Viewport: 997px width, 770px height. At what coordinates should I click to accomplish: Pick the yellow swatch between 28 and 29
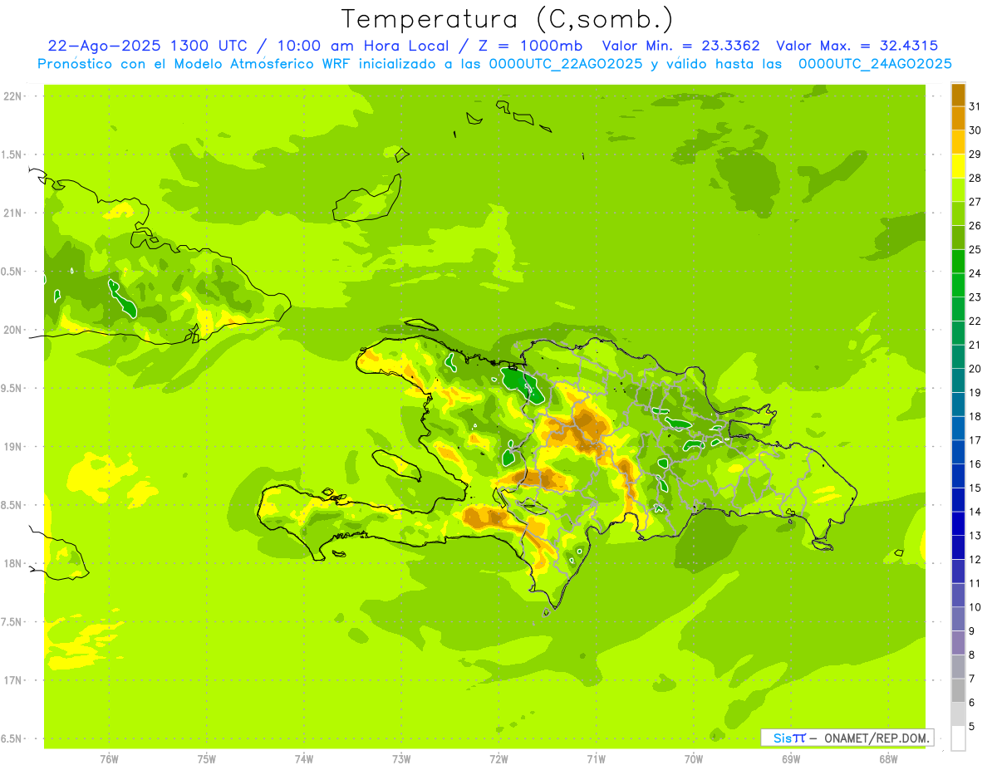click(x=958, y=166)
